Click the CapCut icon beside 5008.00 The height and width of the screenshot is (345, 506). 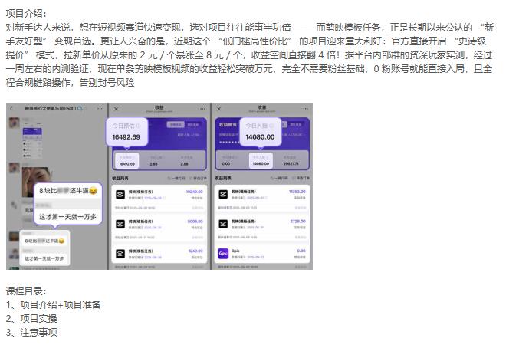(x=120, y=224)
